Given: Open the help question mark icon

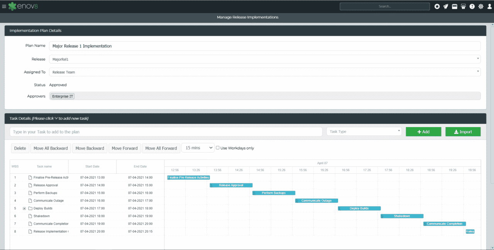Looking at the screenshot, I should point(472,6).
